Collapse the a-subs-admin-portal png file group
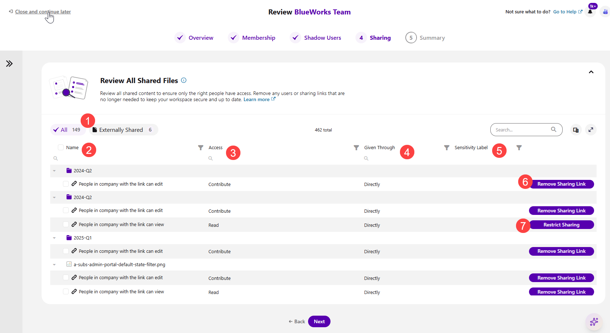Screen dimensions: 610x333 54,265
